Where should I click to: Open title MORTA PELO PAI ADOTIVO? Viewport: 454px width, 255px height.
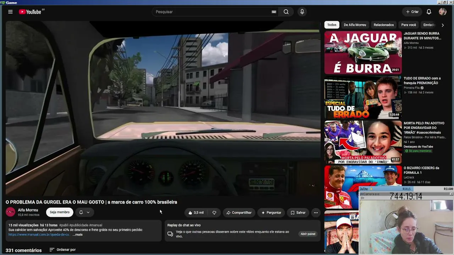pyautogui.click(x=424, y=128)
